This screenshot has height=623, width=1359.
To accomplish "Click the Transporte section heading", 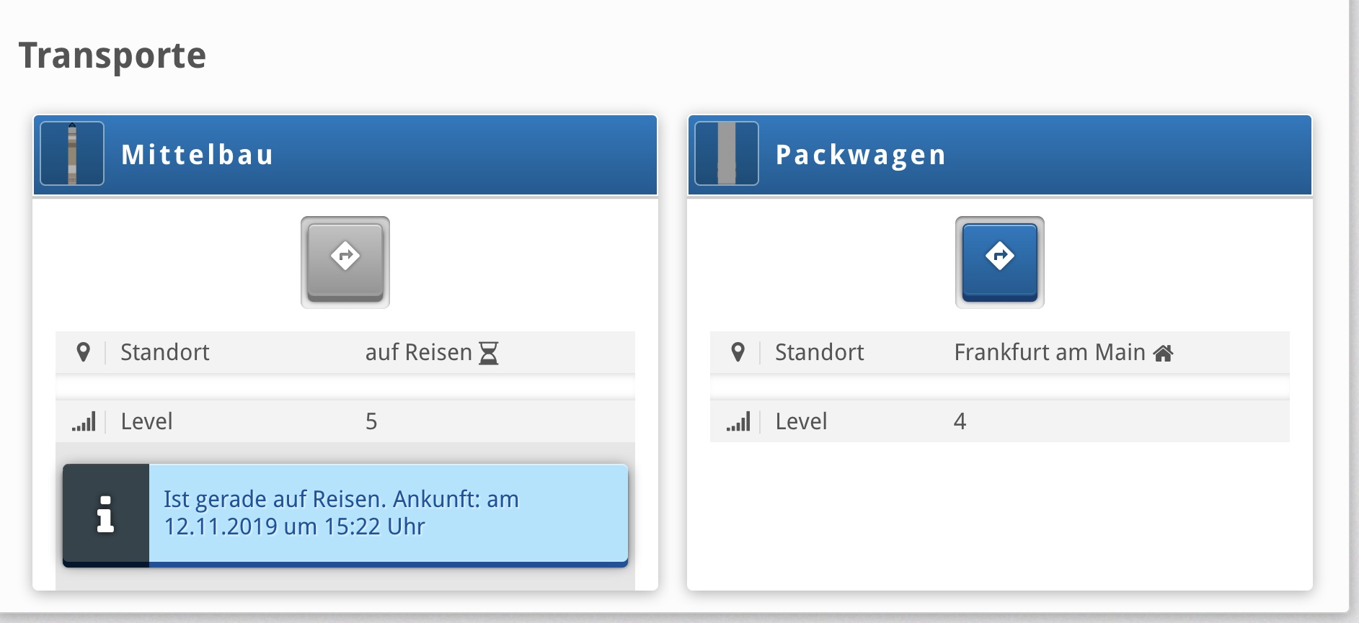I will click(112, 55).
